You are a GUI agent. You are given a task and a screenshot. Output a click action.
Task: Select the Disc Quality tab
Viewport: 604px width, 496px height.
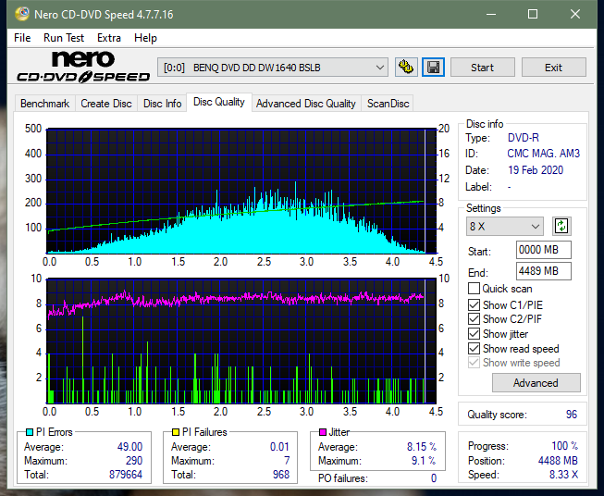(219, 102)
